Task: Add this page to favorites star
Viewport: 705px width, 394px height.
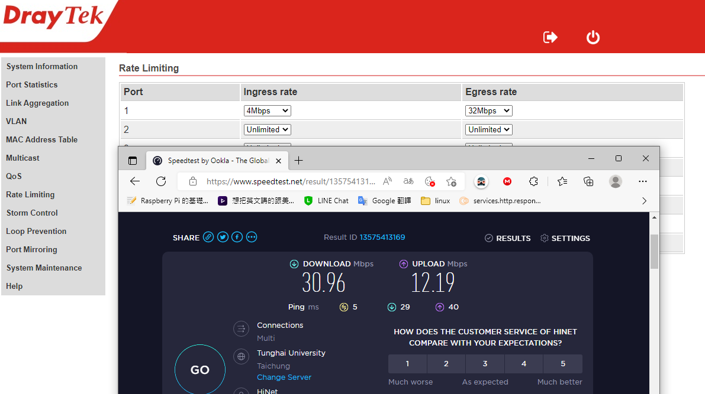Action: tap(451, 181)
